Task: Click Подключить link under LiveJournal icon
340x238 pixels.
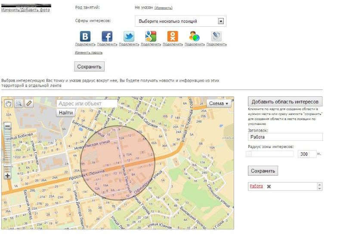Action: [x=216, y=44]
